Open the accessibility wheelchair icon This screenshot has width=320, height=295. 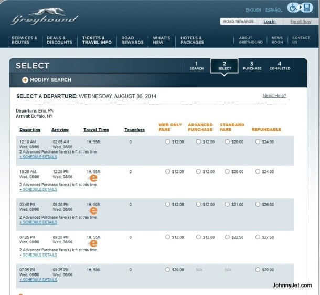click(x=293, y=8)
